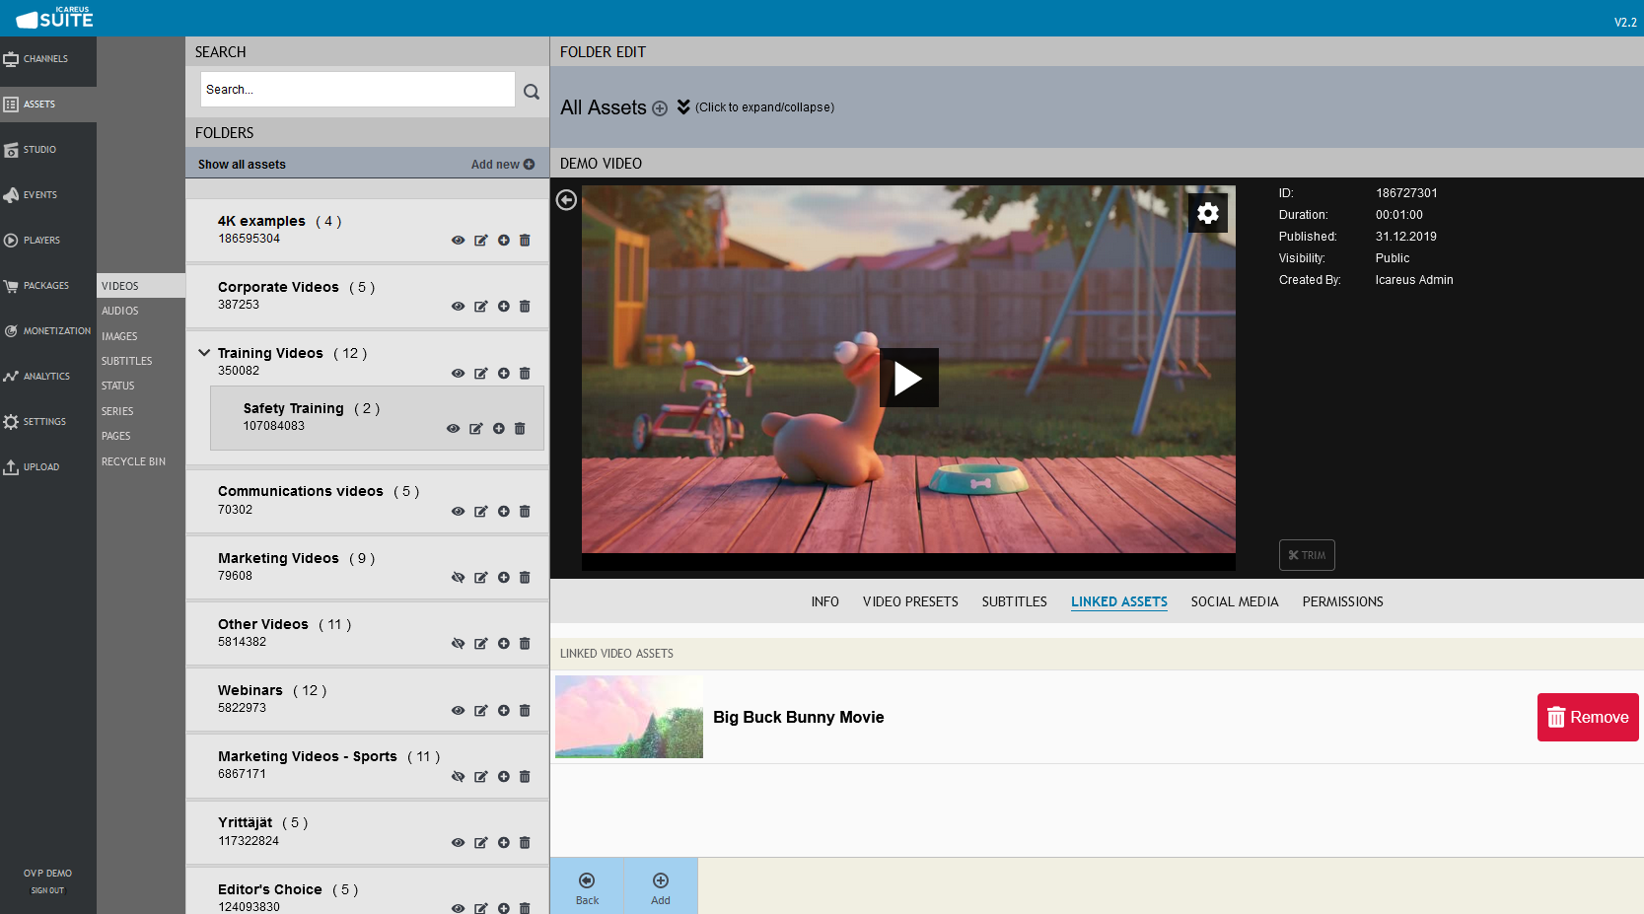Toggle visibility of Other Videos folder
Viewport: 1644px width, 914px height.
pyautogui.click(x=458, y=644)
